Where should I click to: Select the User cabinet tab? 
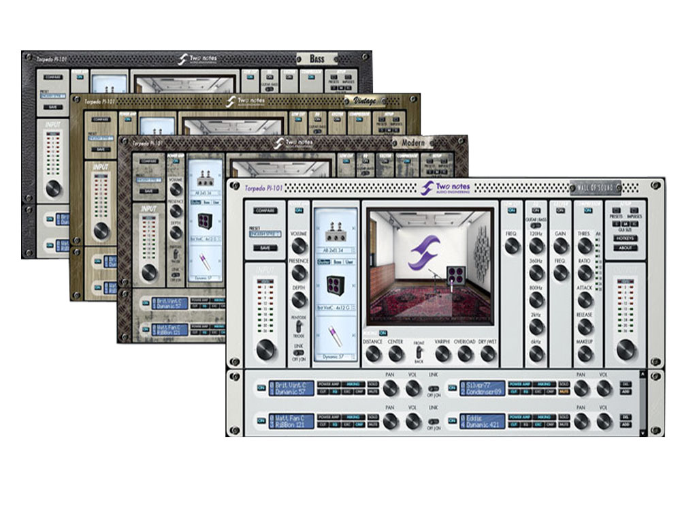point(348,261)
